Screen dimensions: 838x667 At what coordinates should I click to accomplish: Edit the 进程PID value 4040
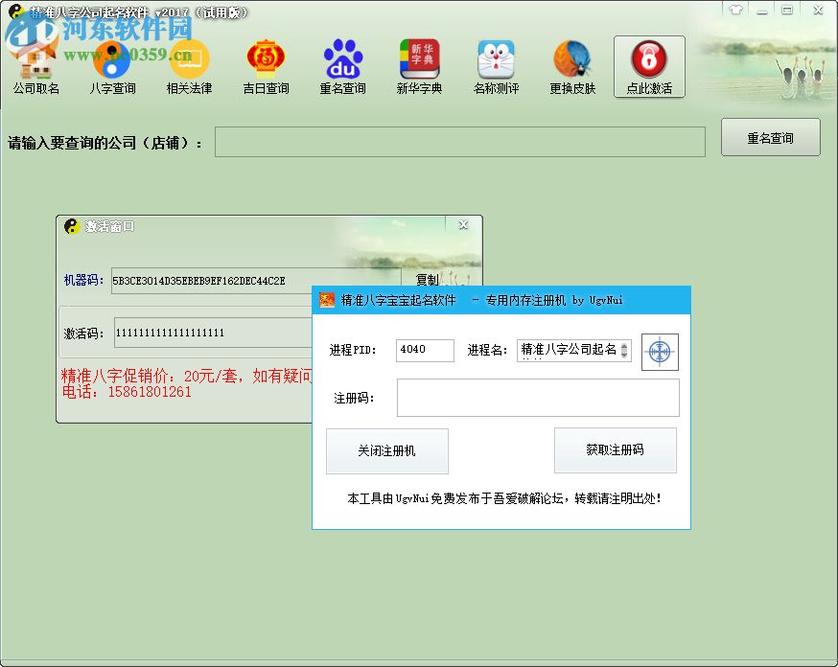(425, 351)
